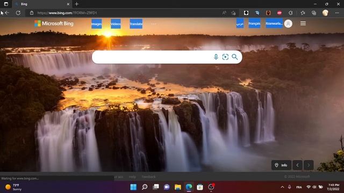Click the blue translate extension icon
Screen dimensions: 344x193
click(x=257, y=13)
